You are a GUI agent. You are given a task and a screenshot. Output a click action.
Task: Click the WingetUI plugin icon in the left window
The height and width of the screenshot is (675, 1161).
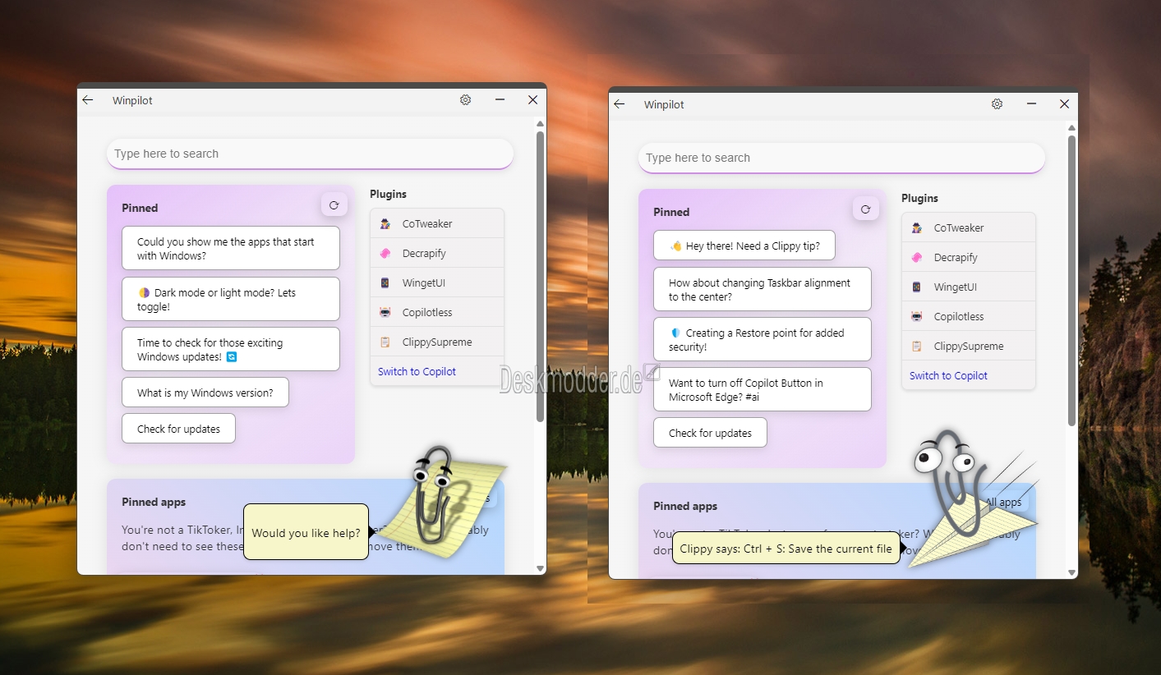tap(385, 283)
